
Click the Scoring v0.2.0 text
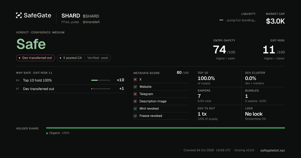click(244, 150)
